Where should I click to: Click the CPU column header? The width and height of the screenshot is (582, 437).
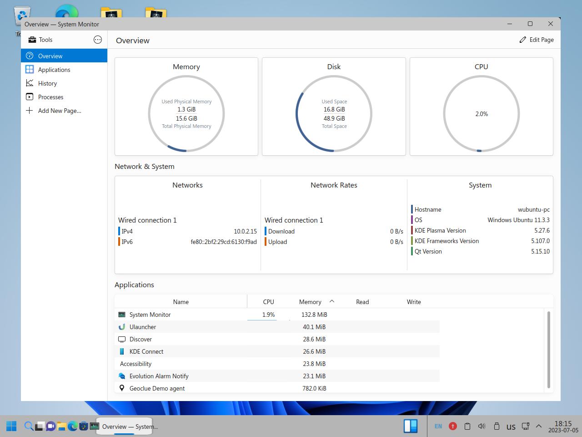click(268, 302)
